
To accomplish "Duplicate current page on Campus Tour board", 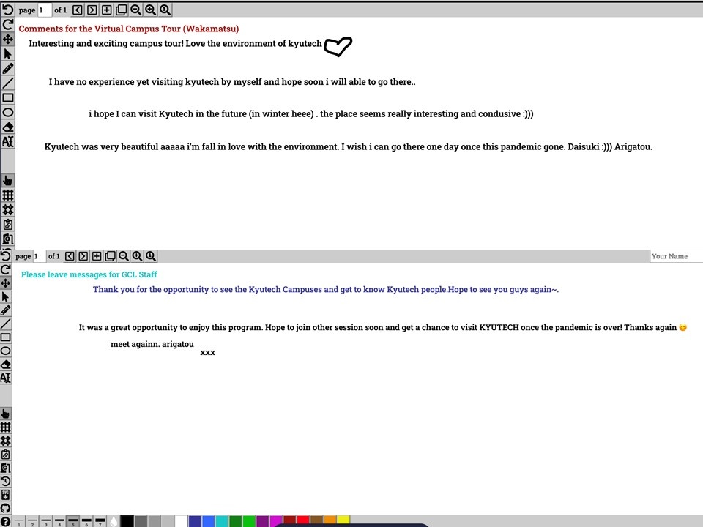I will pyautogui.click(x=121, y=10).
